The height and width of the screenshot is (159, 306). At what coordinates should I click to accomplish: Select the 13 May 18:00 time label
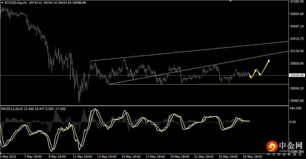coord(107,157)
